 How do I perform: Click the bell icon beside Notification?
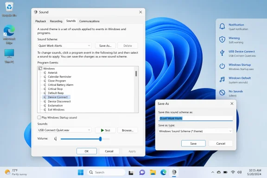pos(222,26)
